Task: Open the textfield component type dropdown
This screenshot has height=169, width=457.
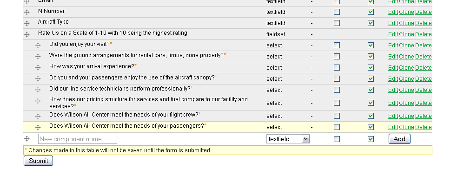Action: coord(288,139)
